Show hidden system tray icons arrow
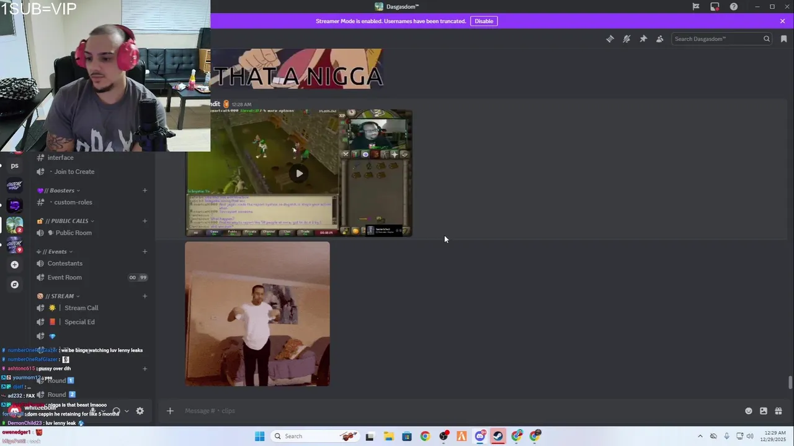This screenshot has height=446, width=794. point(700,436)
